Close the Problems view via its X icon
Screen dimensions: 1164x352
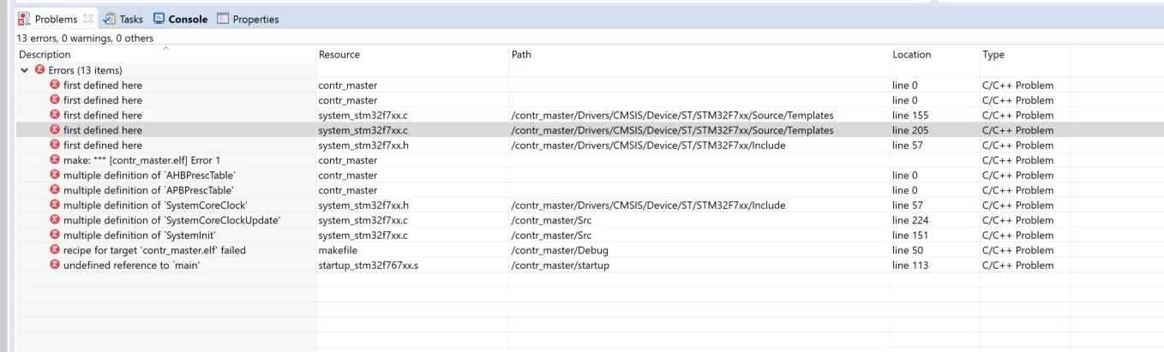(x=87, y=20)
